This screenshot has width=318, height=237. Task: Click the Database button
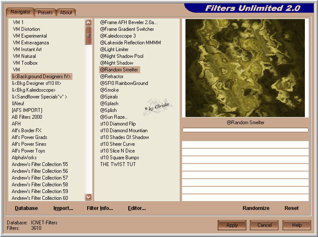26,208
